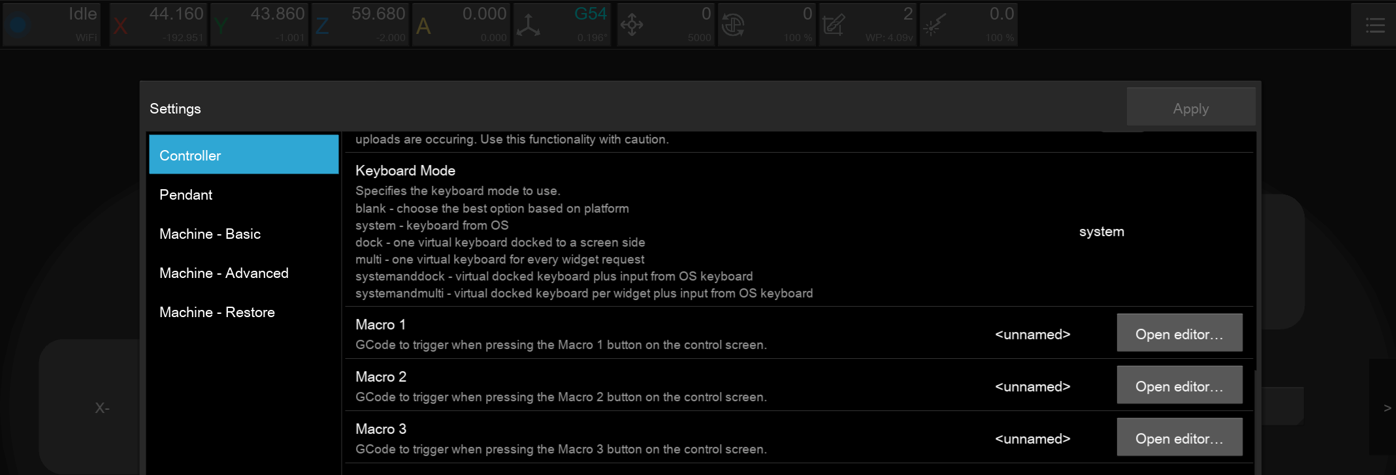Open editor for Macro 1
Image resolution: width=1396 pixels, height=475 pixels.
coord(1179,334)
